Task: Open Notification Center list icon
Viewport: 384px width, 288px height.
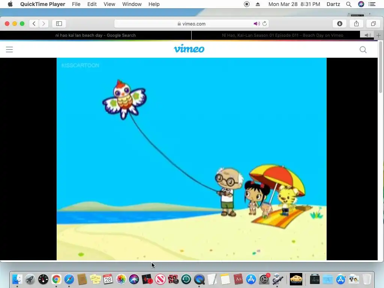Action: click(372, 4)
